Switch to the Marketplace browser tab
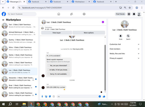 pyautogui.click(x=81, y=2)
